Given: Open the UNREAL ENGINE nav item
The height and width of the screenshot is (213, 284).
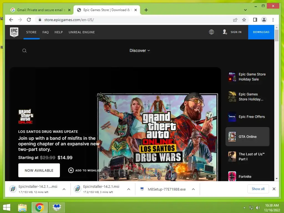Looking at the screenshot, I should pyautogui.click(x=82, y=32).
